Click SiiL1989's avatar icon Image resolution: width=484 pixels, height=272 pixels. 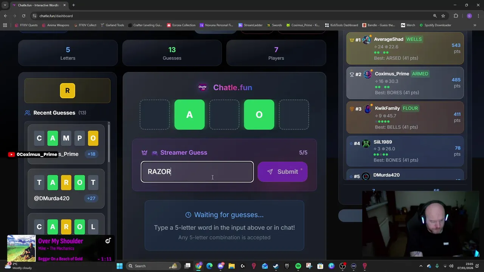click(366, 143)
